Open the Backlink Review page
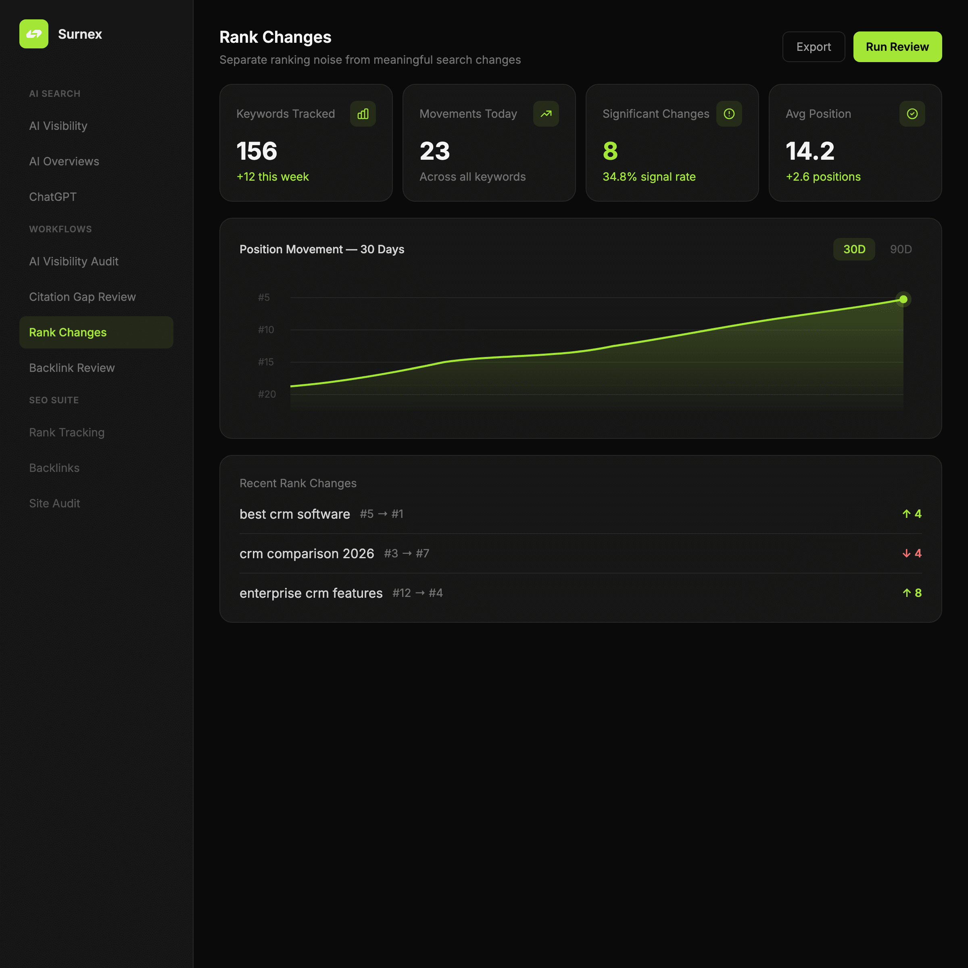This screenshot has width=968, height=968. pyautogui.click(x=72, y=368)
